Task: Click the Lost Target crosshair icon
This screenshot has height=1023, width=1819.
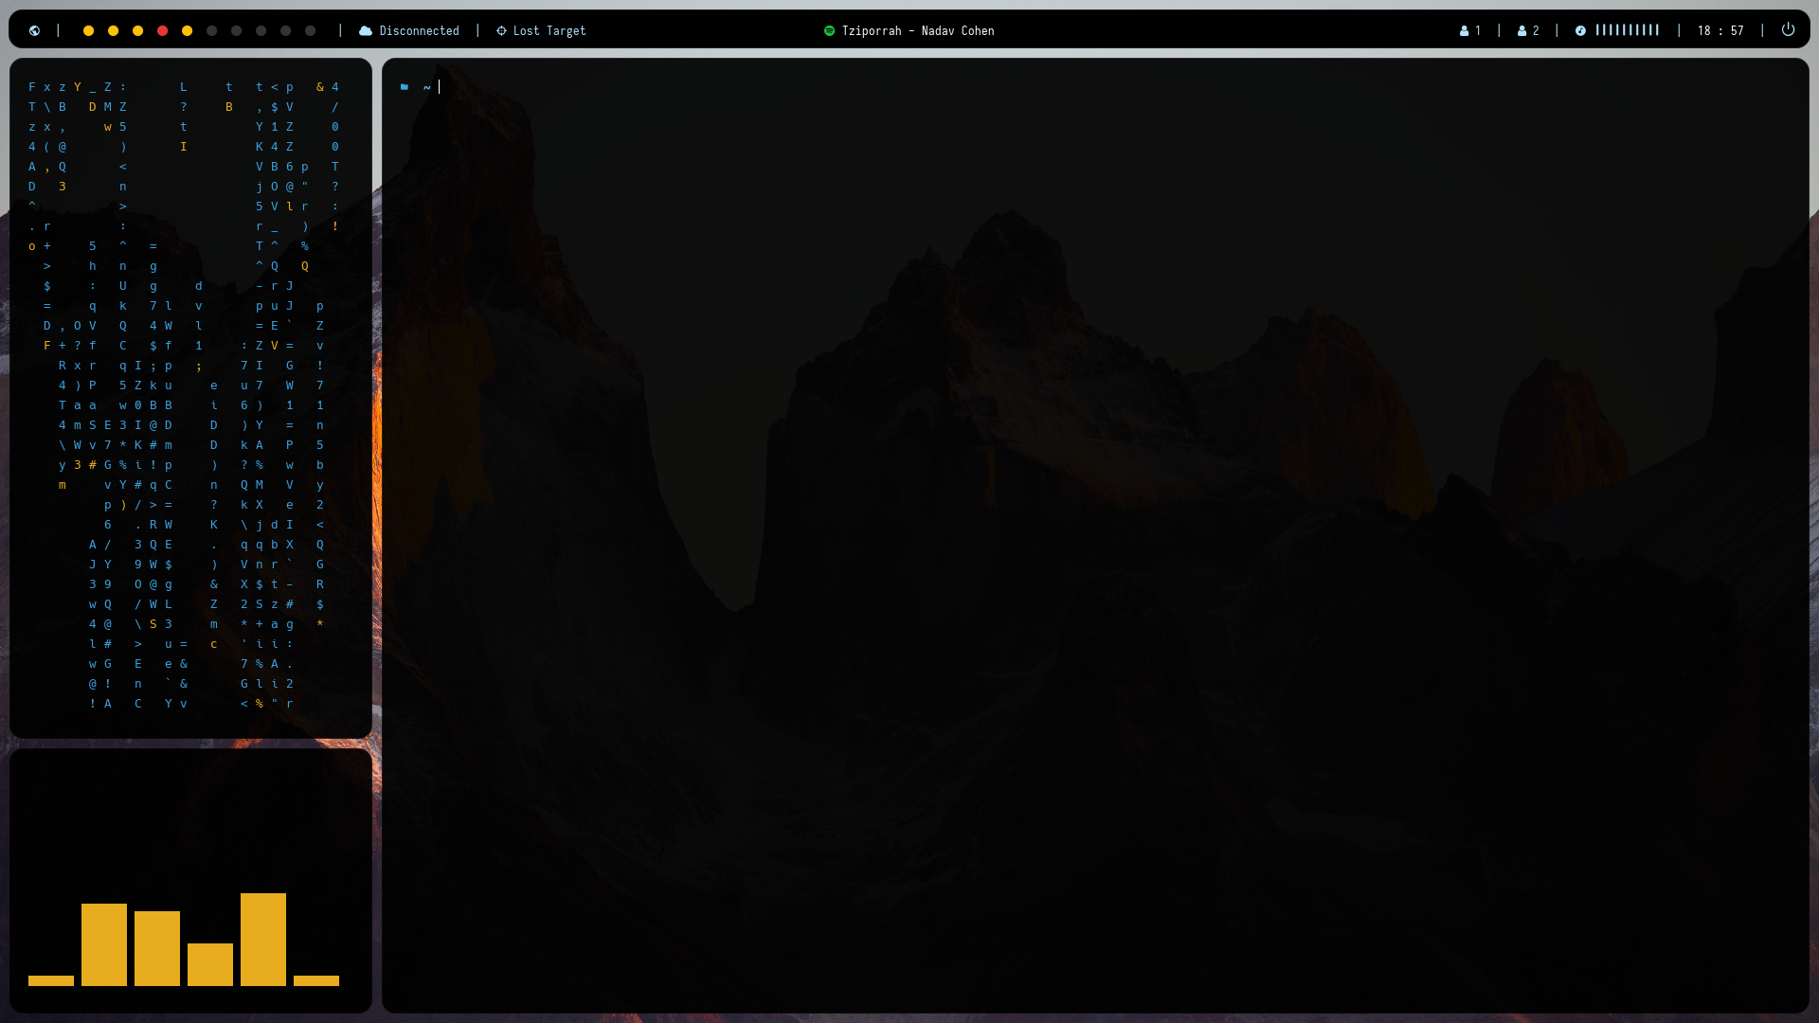Action: 501,30
